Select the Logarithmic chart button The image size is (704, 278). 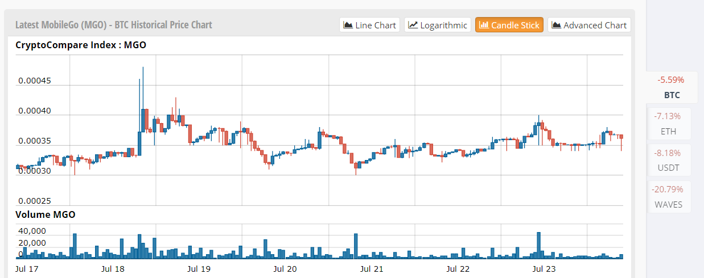[x=438, y=25]
